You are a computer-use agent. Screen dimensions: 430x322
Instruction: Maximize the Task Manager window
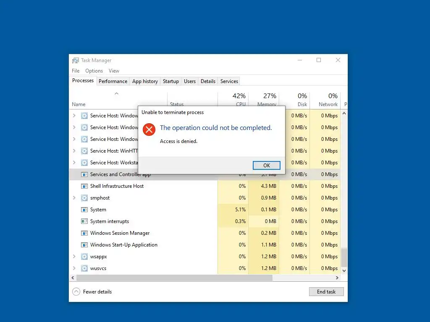[x=319, y=60]
